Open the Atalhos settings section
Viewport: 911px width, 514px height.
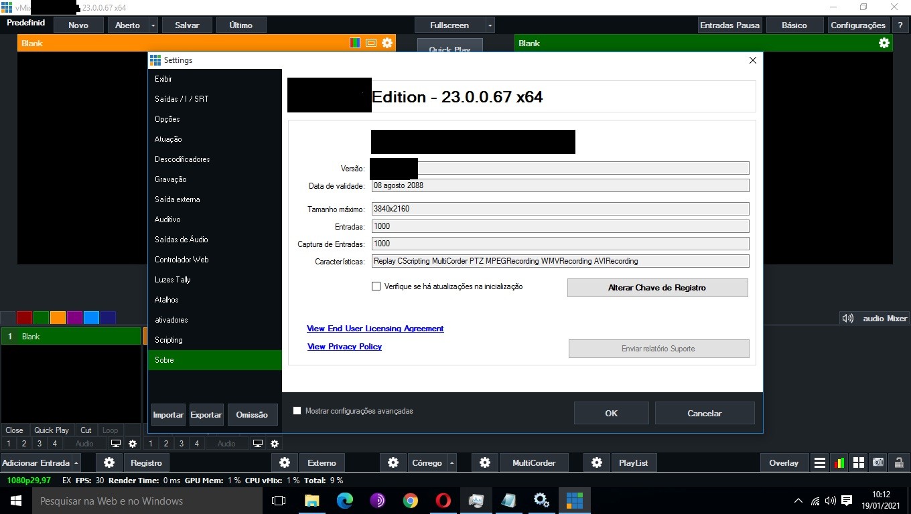pos(214,300)
